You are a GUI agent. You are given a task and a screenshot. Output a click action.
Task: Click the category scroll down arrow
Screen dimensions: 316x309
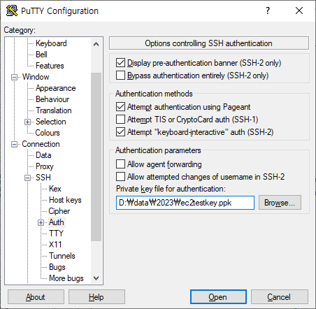point(96,278)
